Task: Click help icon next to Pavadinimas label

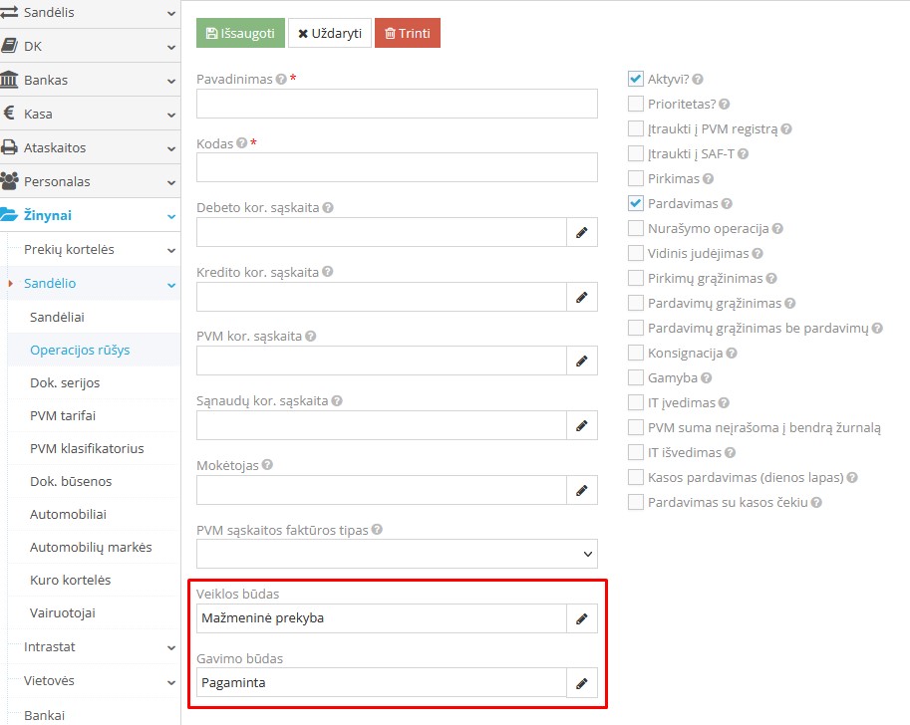Action: [x=280, y=80]
